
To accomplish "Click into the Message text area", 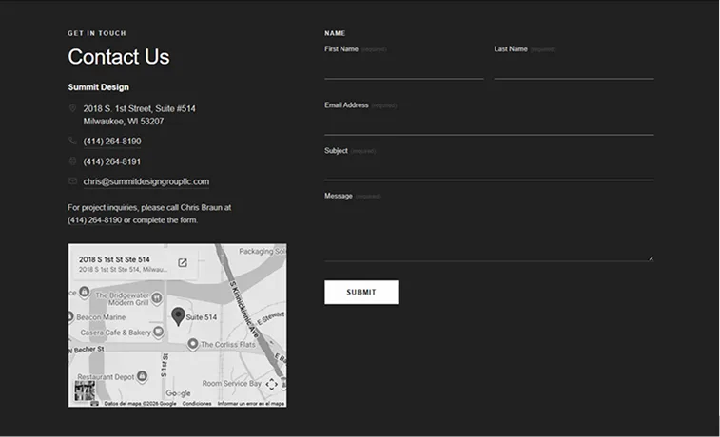I will tap(489, 233).
